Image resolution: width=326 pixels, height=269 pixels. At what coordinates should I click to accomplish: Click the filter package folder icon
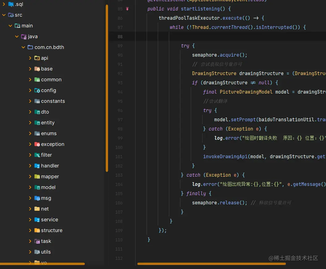pyautogui.click(x=37, y=155)
